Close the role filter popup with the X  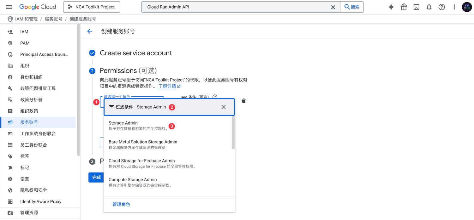tap(224, 107)
